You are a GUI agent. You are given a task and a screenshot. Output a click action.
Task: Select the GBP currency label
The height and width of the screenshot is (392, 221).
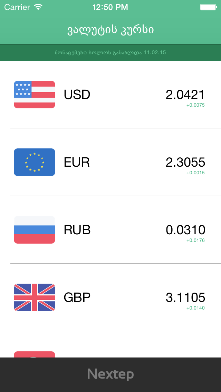click(x=77, y=297)
